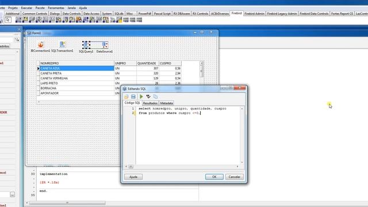Close the left panel with its X button

(x=19, y=29)
